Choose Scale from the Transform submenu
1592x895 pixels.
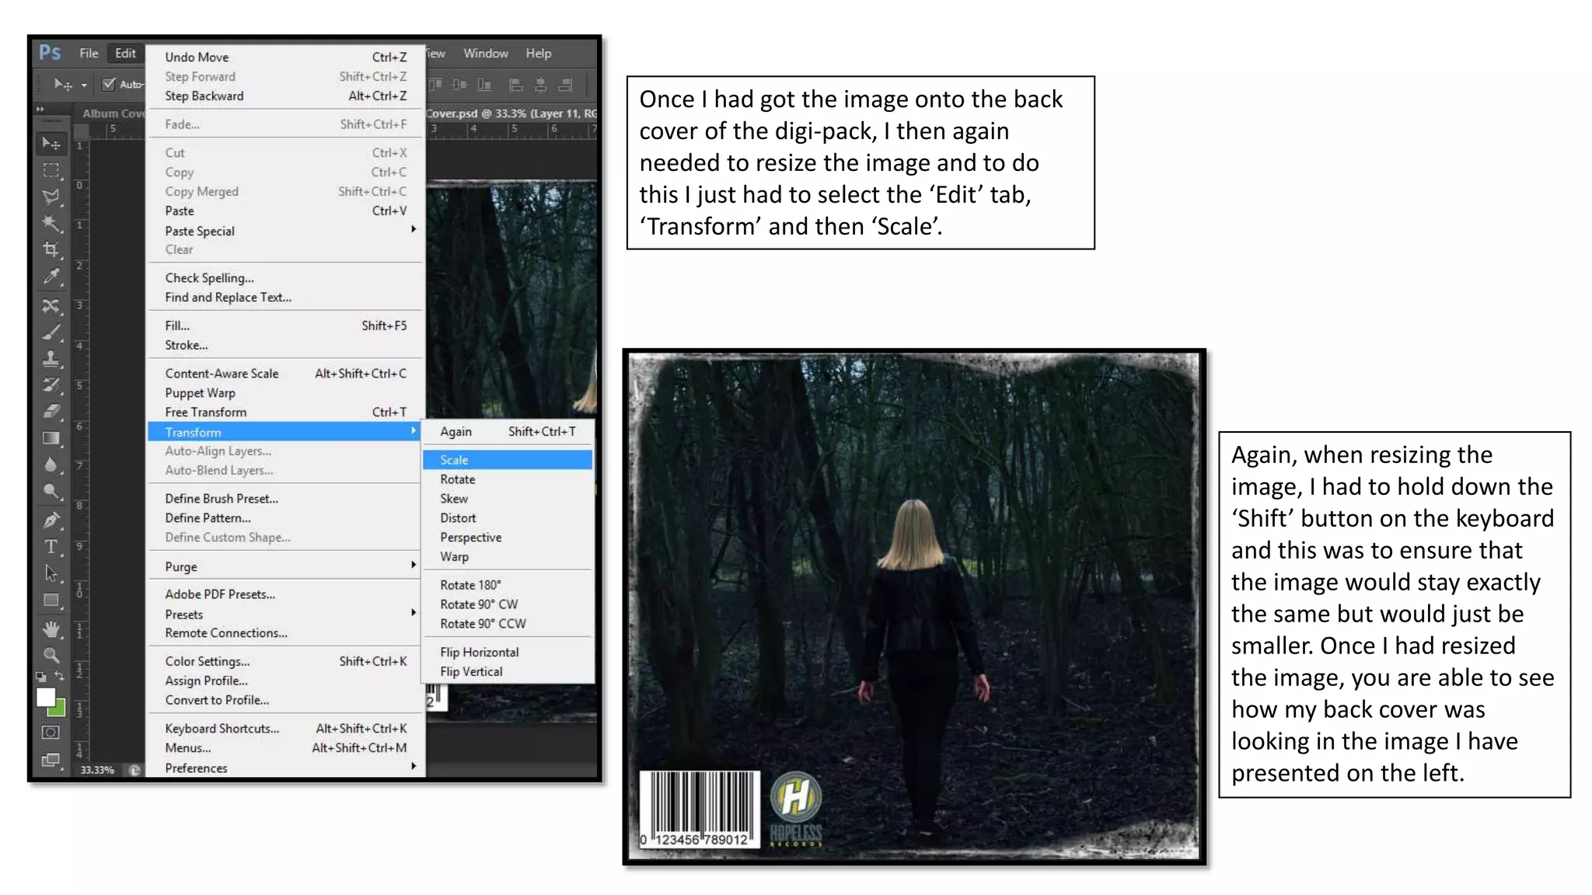tap(508, 460)
